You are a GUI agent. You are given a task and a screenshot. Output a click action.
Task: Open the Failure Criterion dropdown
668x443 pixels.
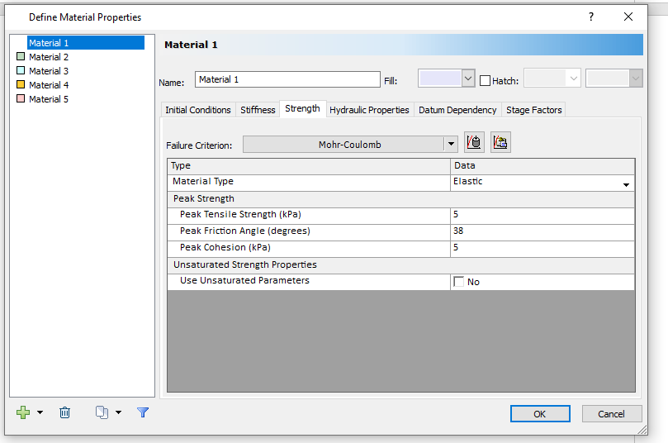click(x=451, y=145)
